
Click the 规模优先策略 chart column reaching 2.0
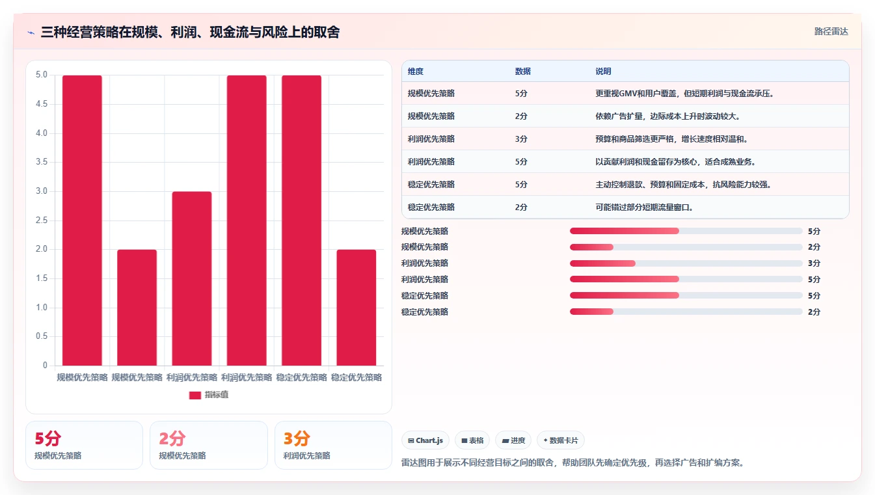pyautogui.click(x=137, y=308)
